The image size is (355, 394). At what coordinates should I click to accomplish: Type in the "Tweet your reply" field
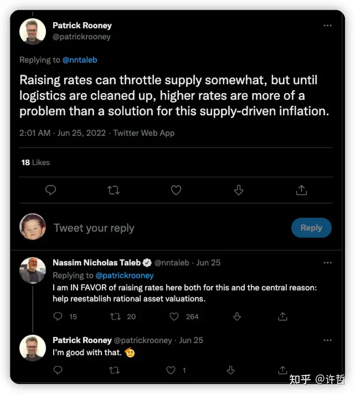click(x=148, y=228)
